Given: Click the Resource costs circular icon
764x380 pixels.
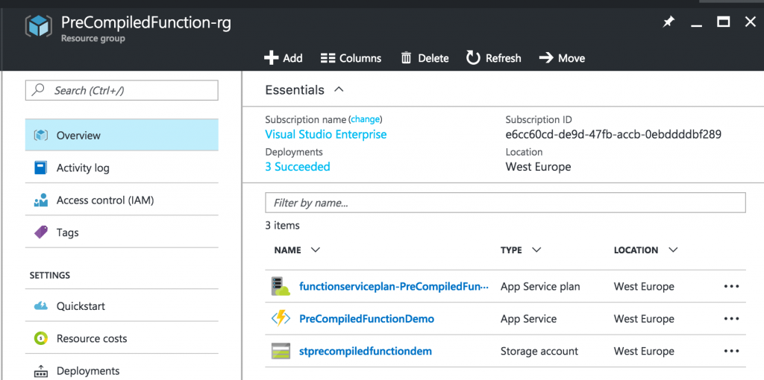Looking at the screenshot, I should coord(41,338).
